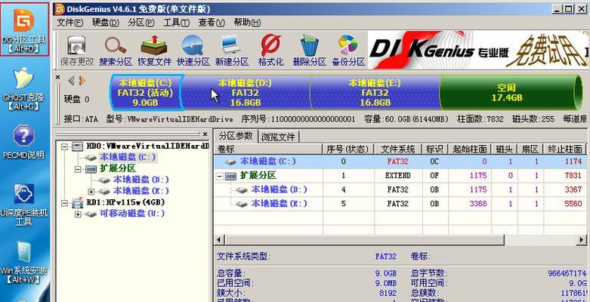Select E: 16.8GB block in the disk map
Screen dimensions: 590x302
(375, 93)
